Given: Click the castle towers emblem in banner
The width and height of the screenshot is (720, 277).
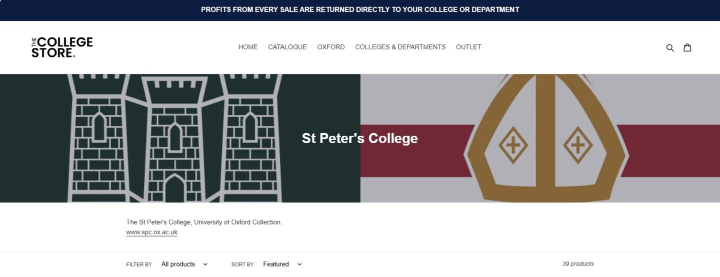Looking at the screenshot, I should tap(174, 139).
